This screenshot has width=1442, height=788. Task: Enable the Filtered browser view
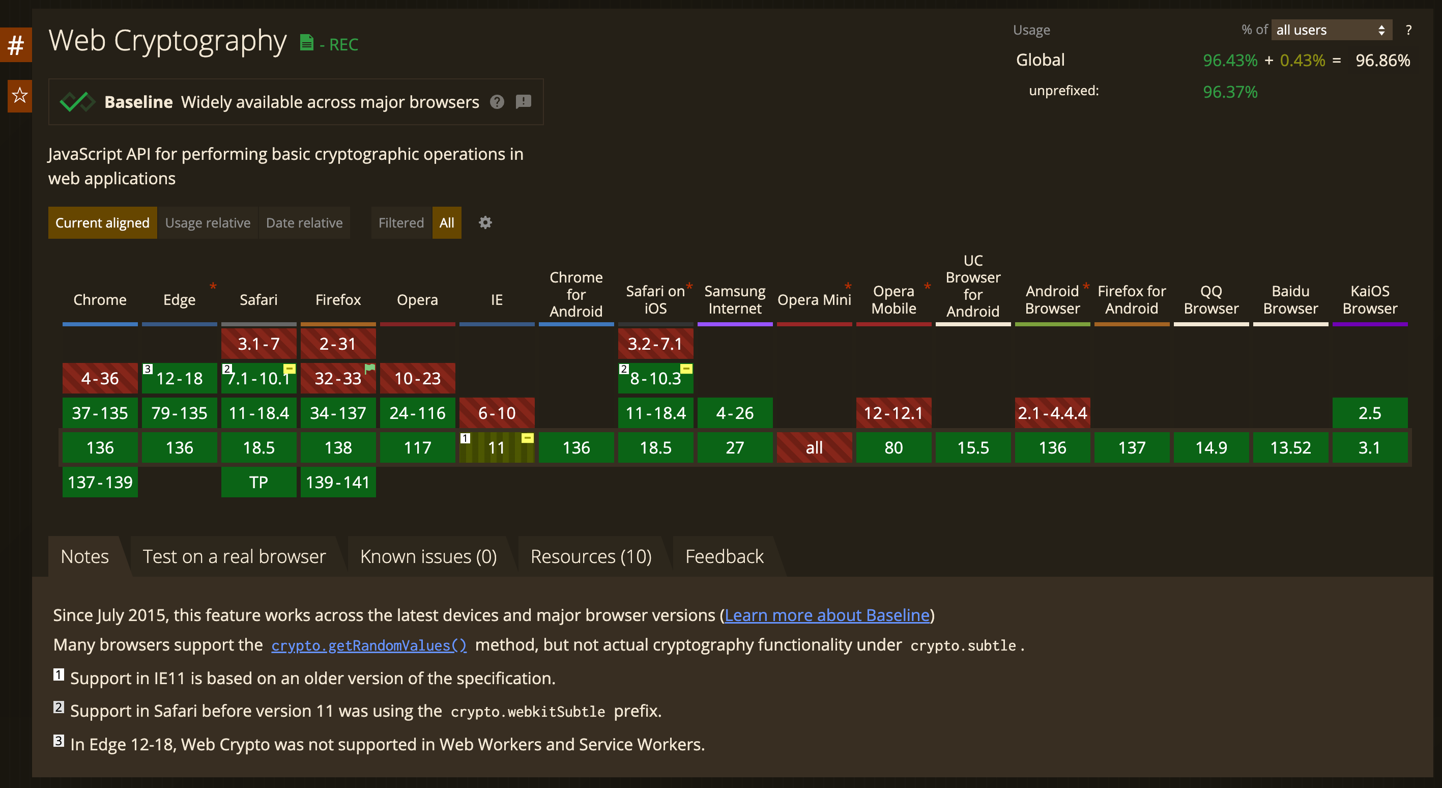coord(401,223)
